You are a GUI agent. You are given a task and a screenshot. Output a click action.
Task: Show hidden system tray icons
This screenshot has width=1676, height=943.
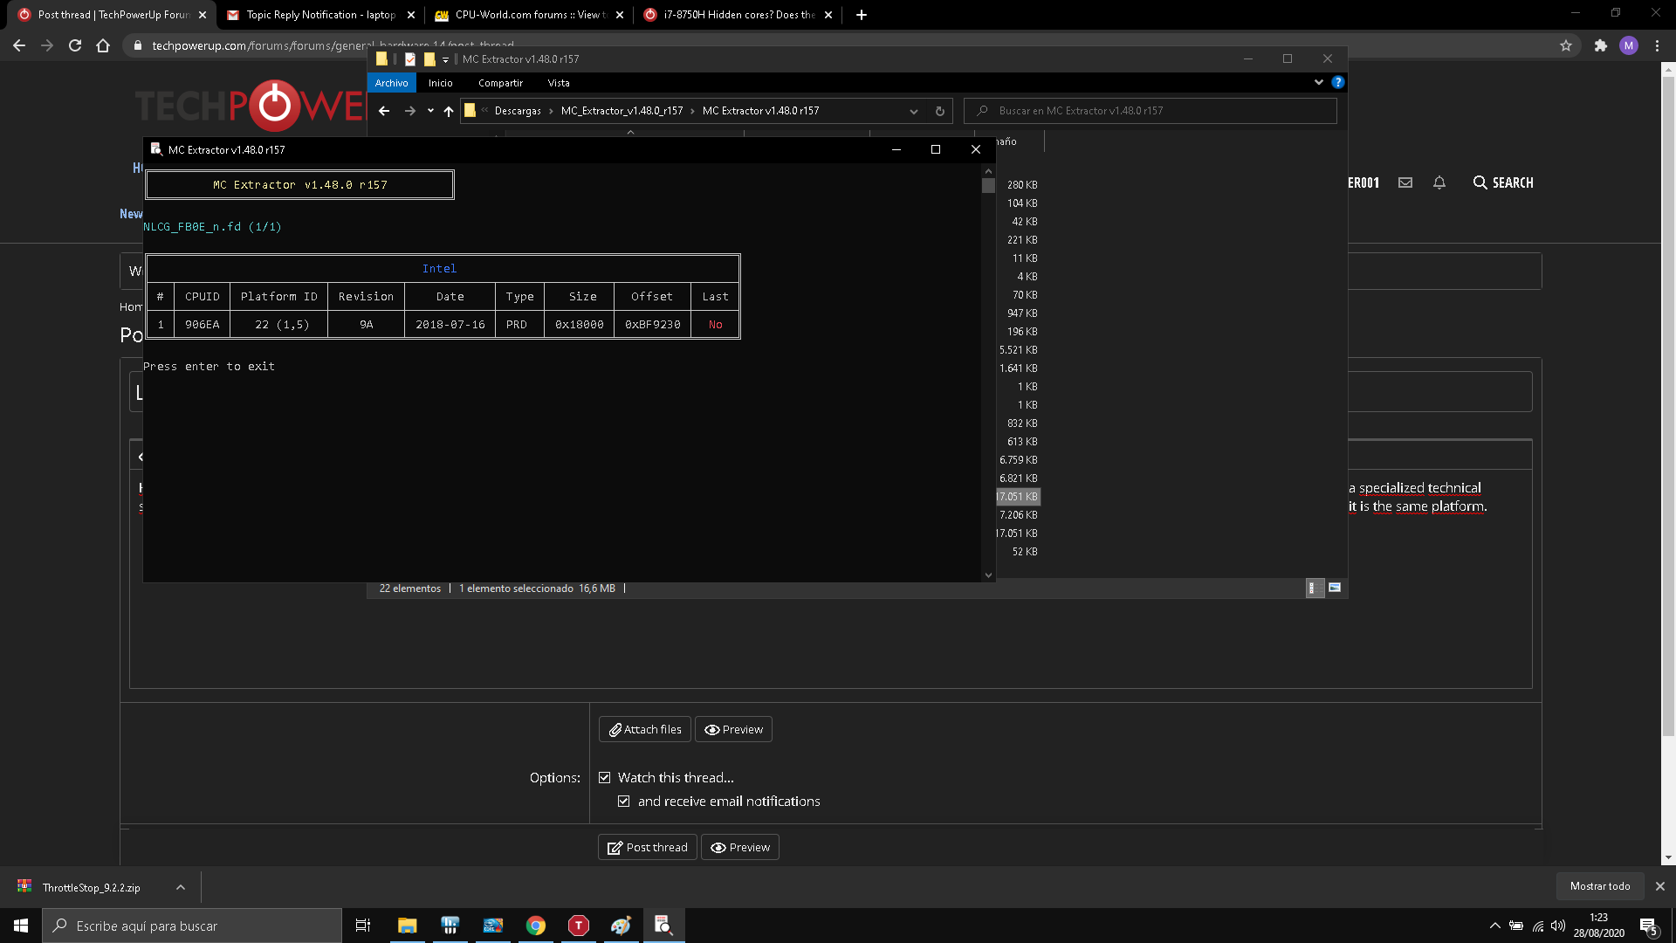point(1495,926)
